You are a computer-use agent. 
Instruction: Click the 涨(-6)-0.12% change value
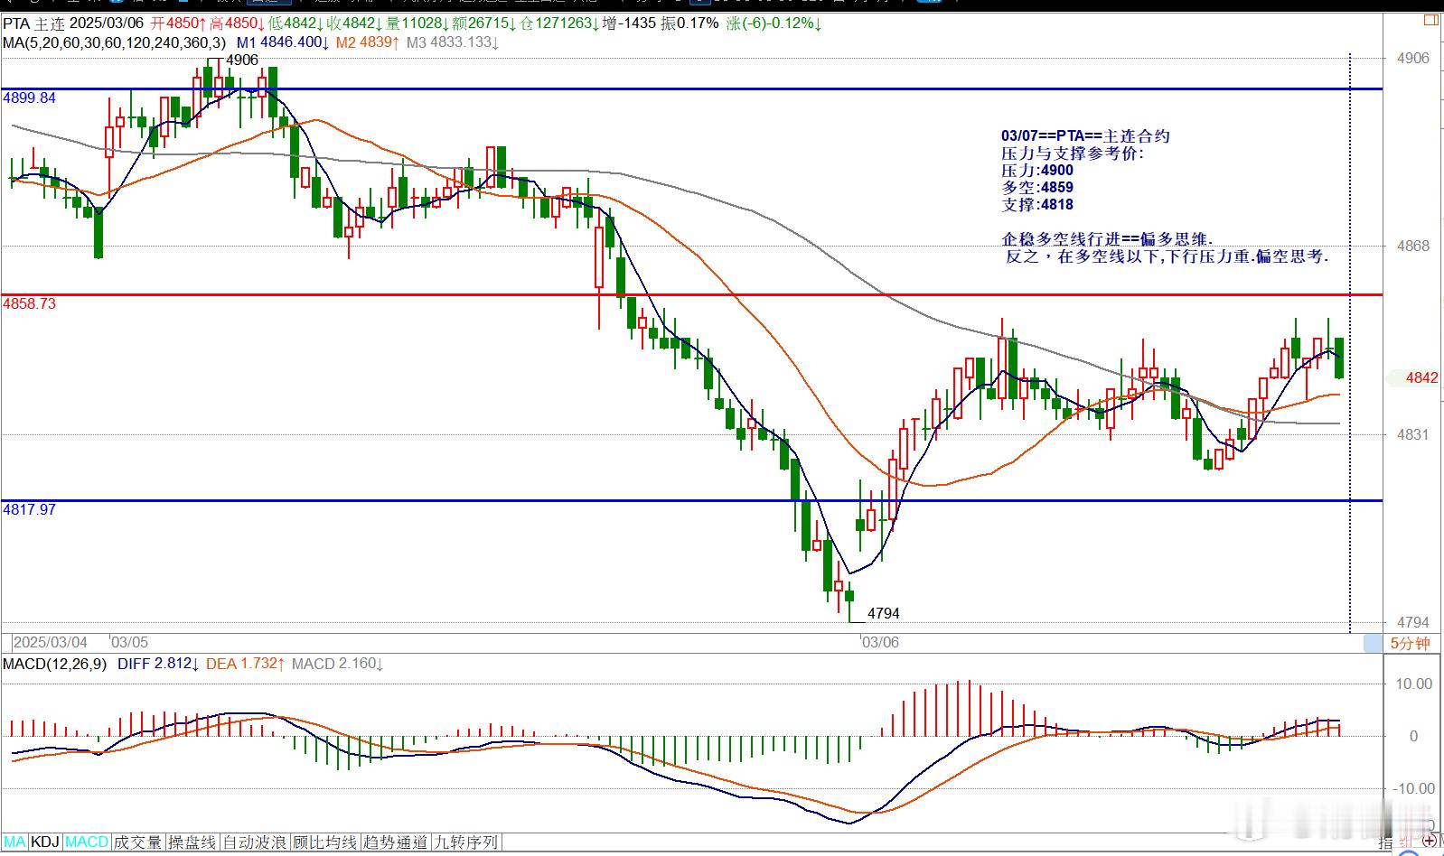774,23
